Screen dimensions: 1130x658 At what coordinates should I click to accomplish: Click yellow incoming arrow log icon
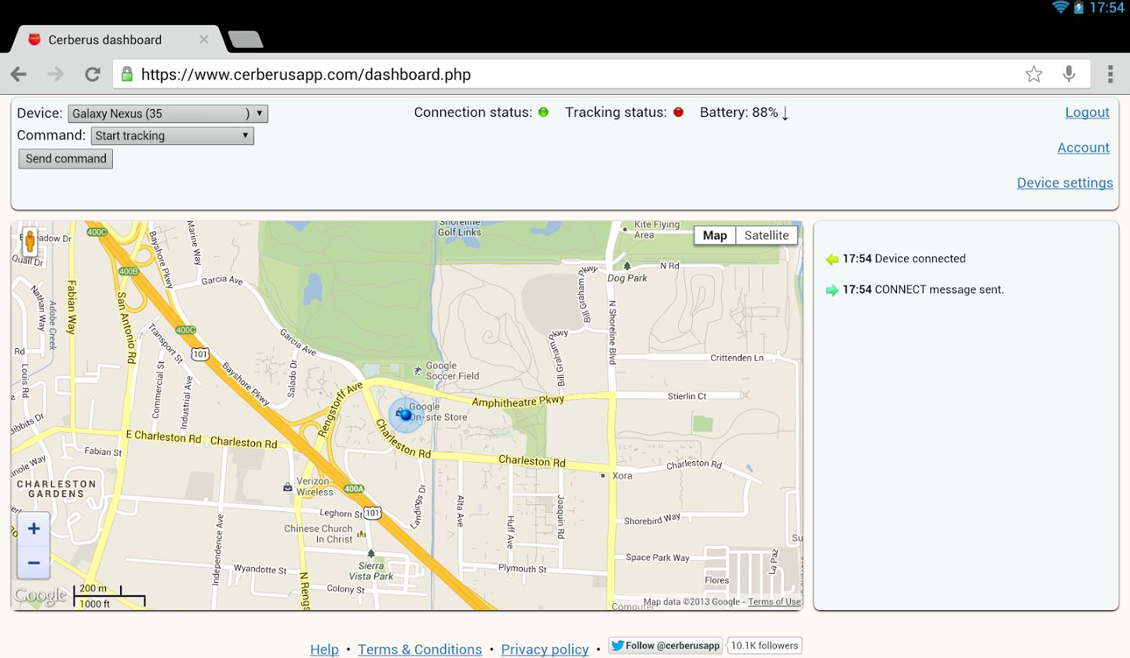pos(833,260)
